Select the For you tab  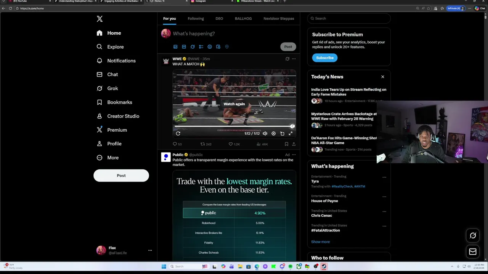pyautogui.click(x=170, y=18)
